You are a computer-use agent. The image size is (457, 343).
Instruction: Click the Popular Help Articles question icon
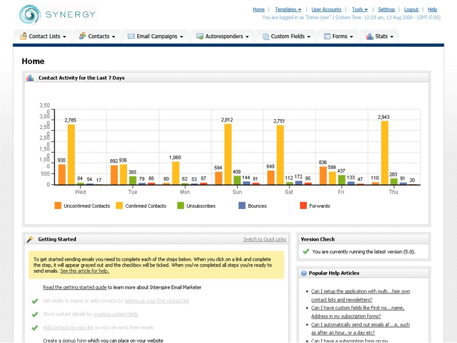(x=304, y=273)
